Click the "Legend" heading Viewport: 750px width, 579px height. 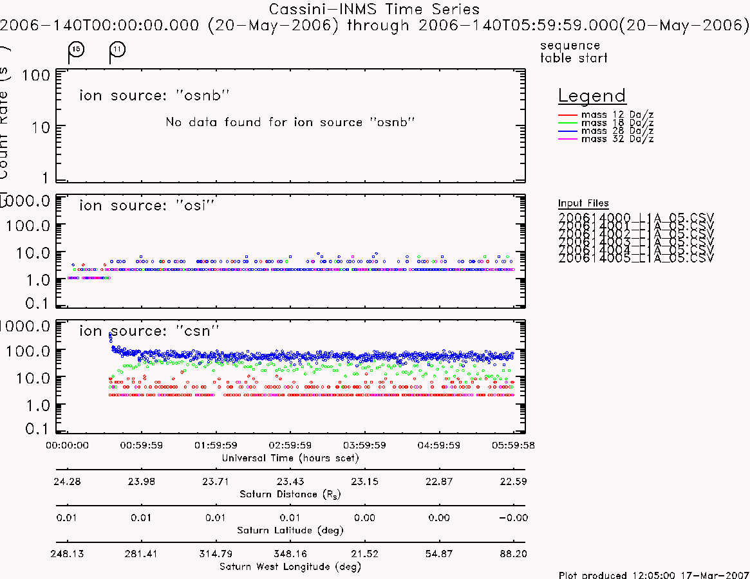point(592,96)
